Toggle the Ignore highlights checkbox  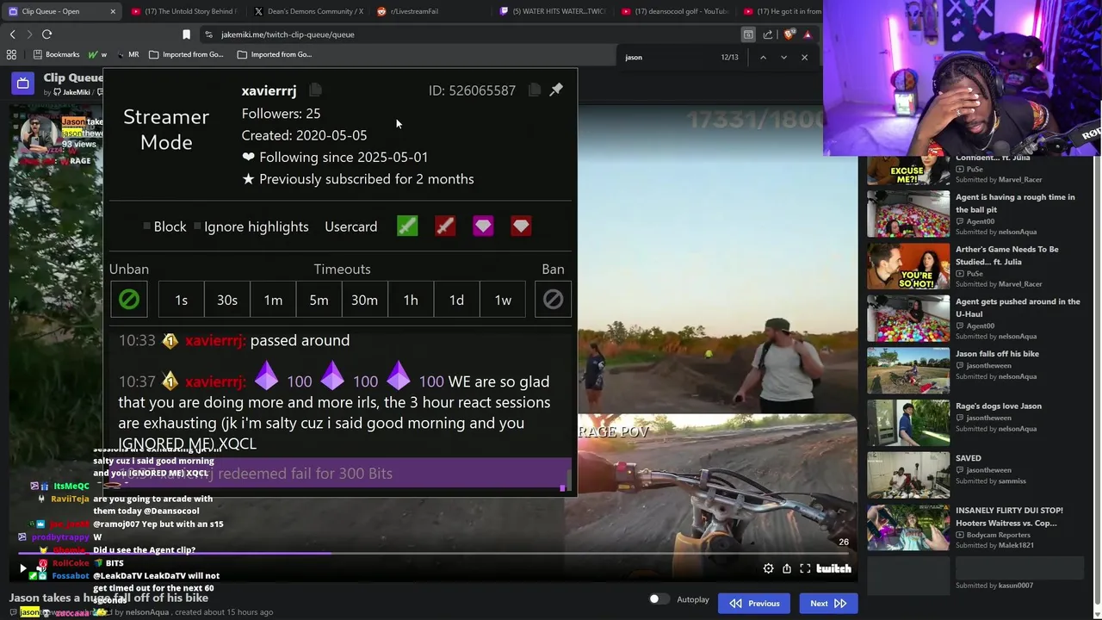[197, 226]
